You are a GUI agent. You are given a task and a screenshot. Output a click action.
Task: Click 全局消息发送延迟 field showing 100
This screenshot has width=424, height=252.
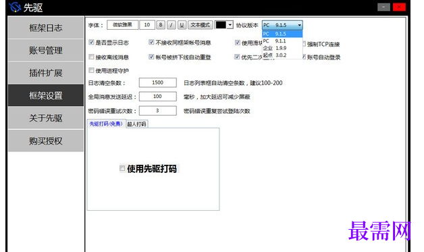coord(157,97)
